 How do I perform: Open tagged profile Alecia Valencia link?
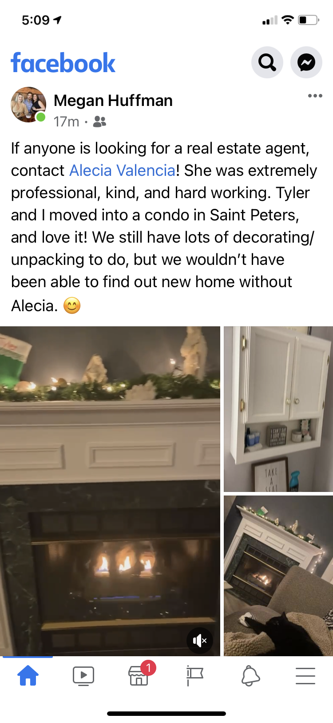point(123,171)
